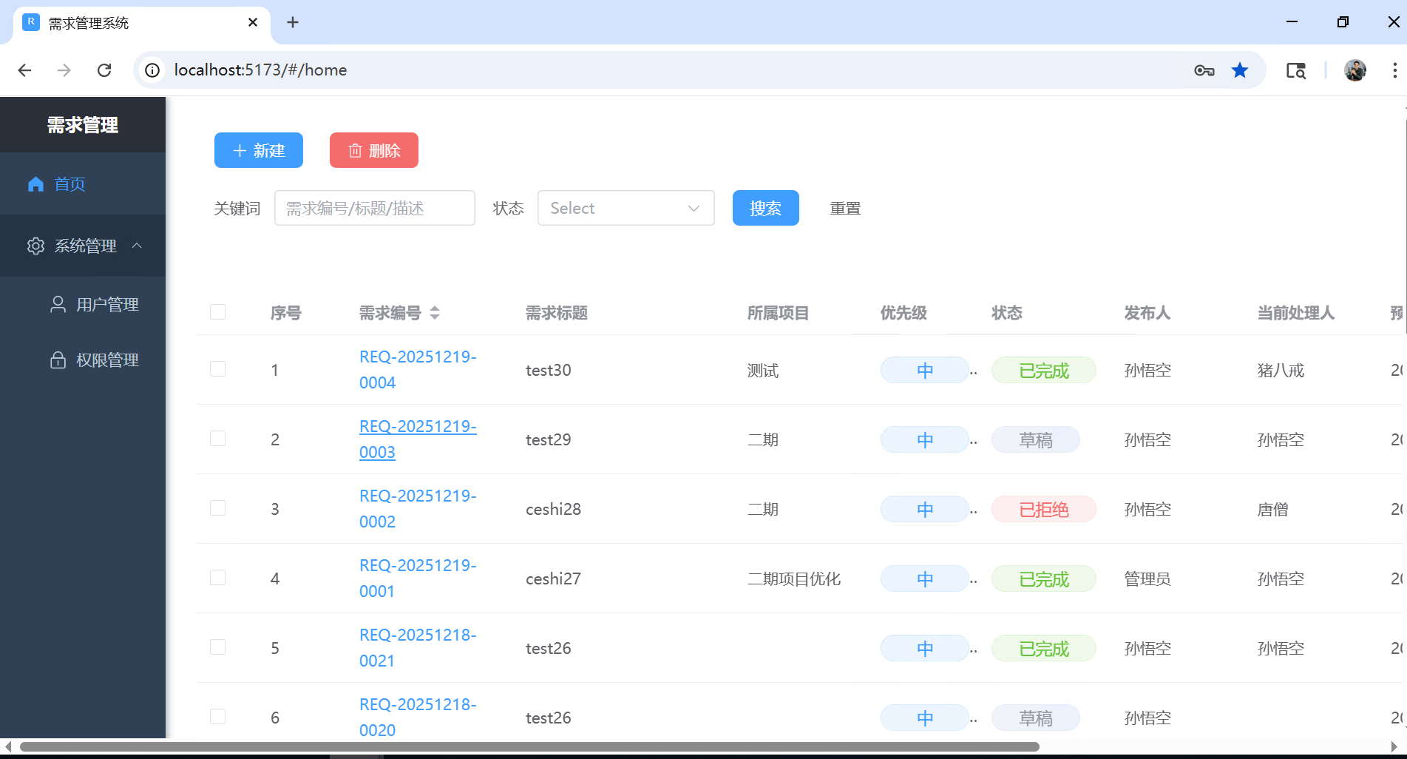Open the browser profile avatar
1407x759 pixels.
pyautogui.click(x=1355, y=70)
